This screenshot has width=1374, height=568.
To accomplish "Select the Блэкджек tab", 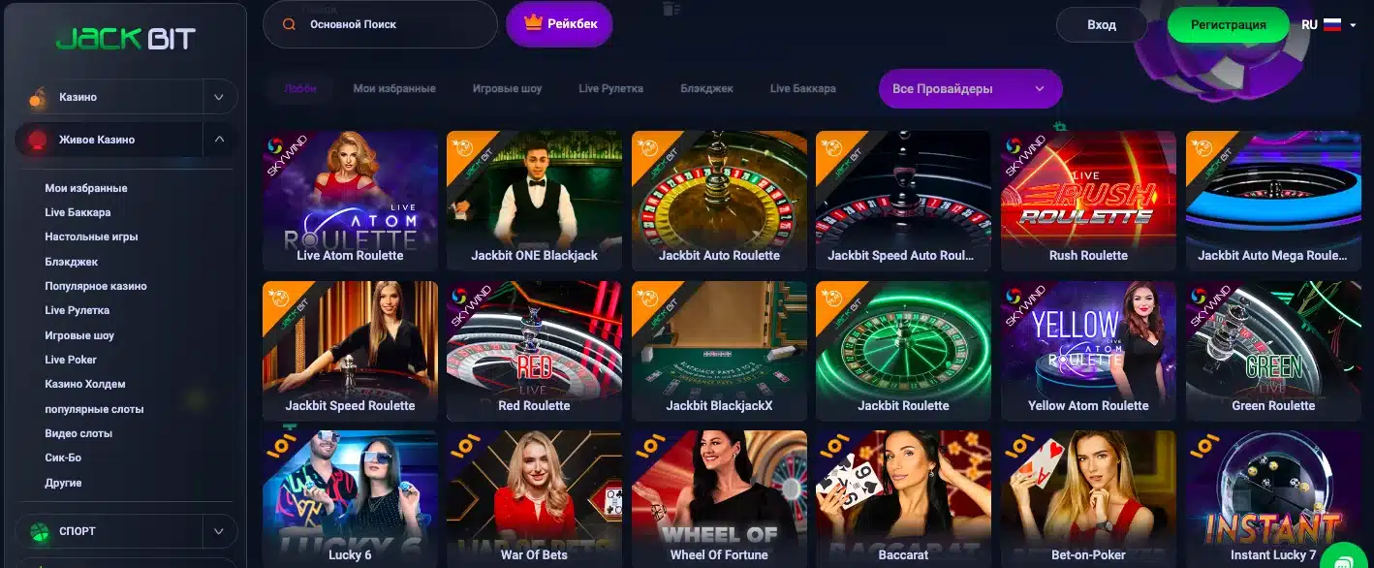I will pyautogui.click(x=706, y=88).
